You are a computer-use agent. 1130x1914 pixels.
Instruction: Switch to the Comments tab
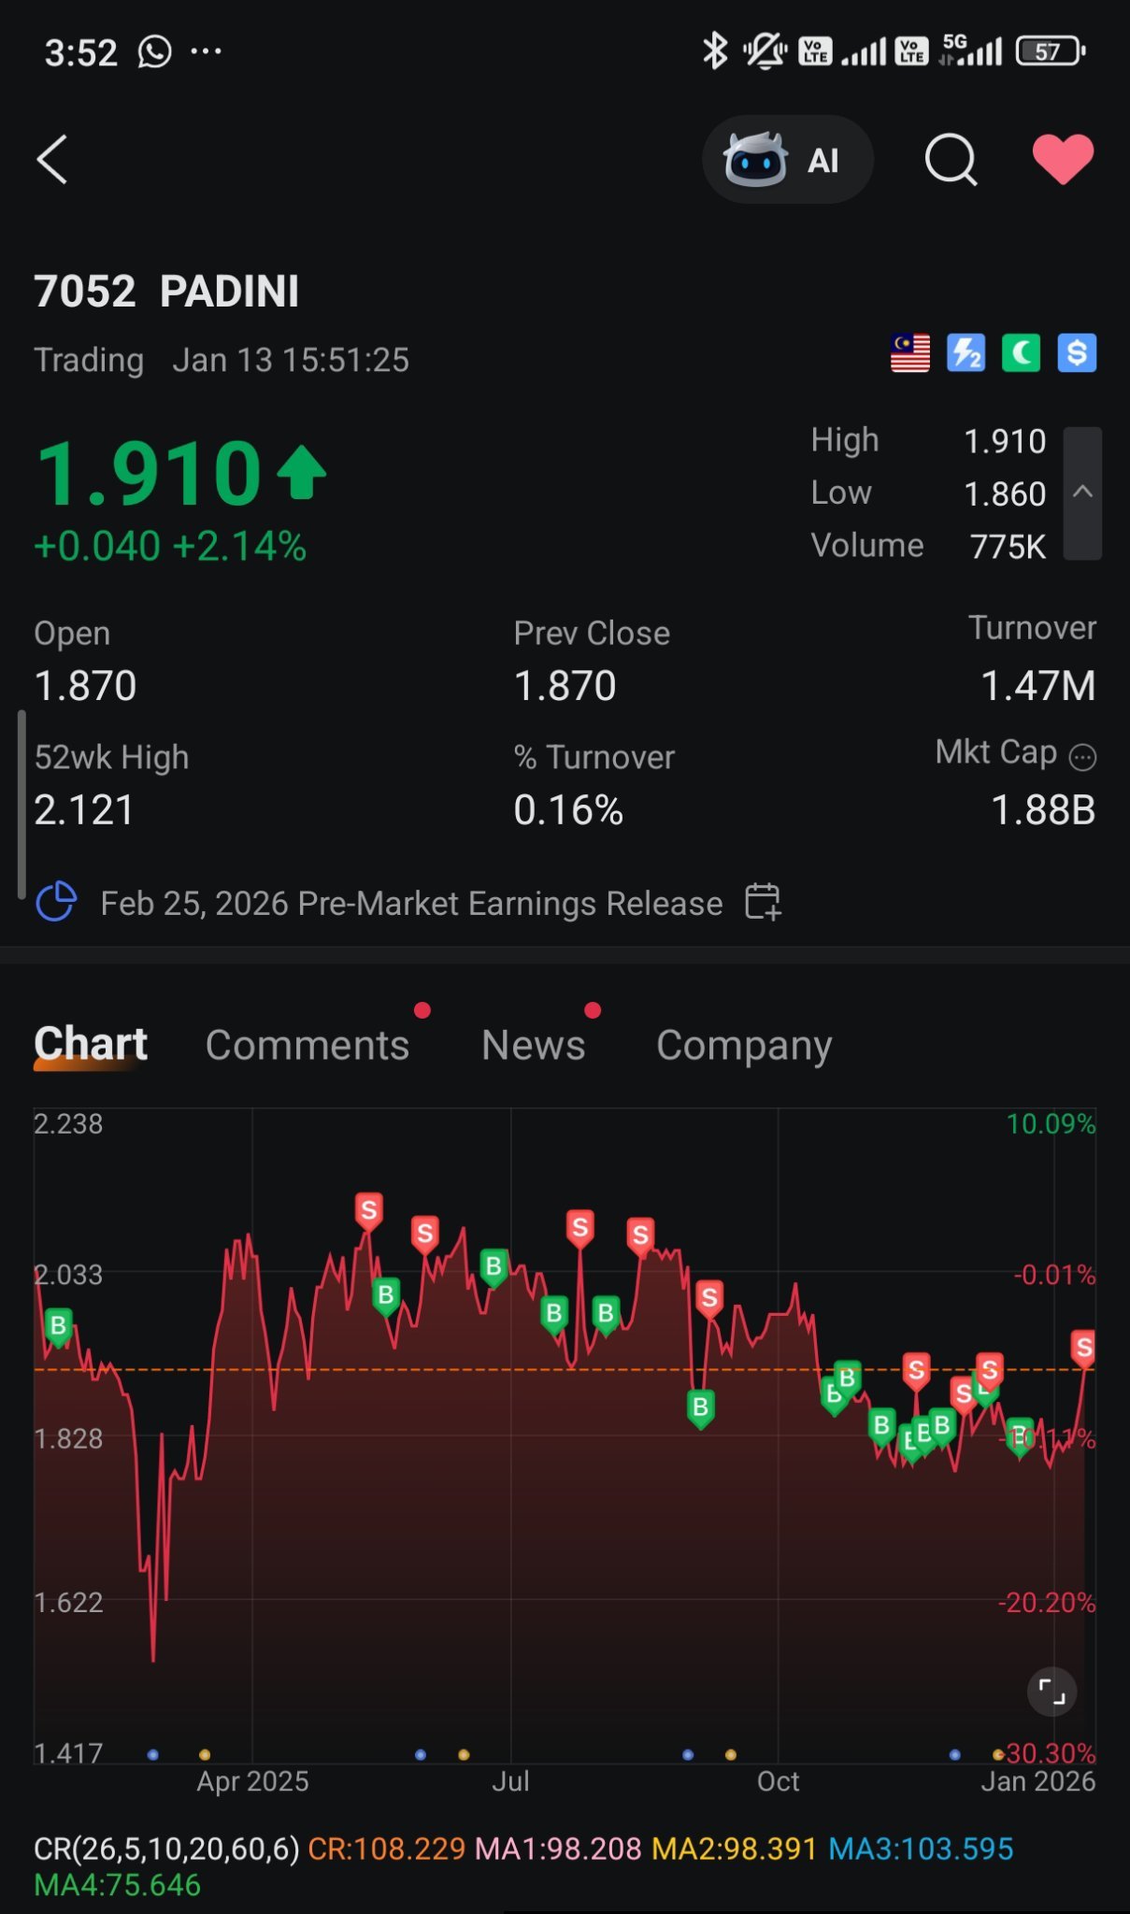308,1045
